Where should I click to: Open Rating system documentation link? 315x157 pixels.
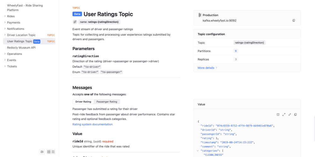tap(92, 124)
